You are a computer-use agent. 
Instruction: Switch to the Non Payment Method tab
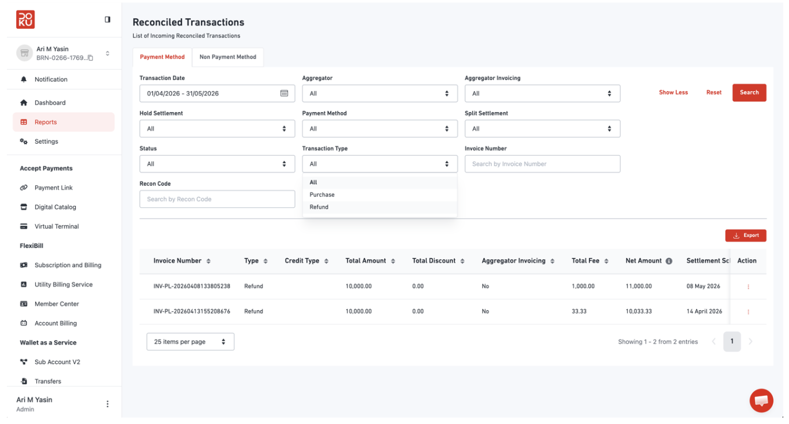[228, 57]
